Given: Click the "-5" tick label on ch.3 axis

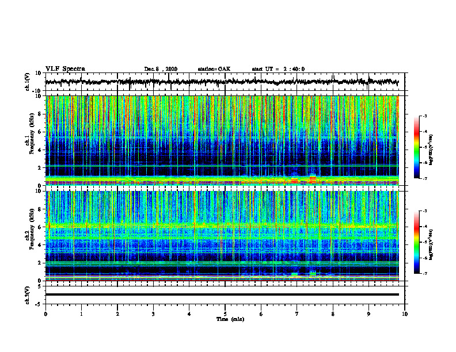Looking at the screenshot, I should (x=39, y=304).
